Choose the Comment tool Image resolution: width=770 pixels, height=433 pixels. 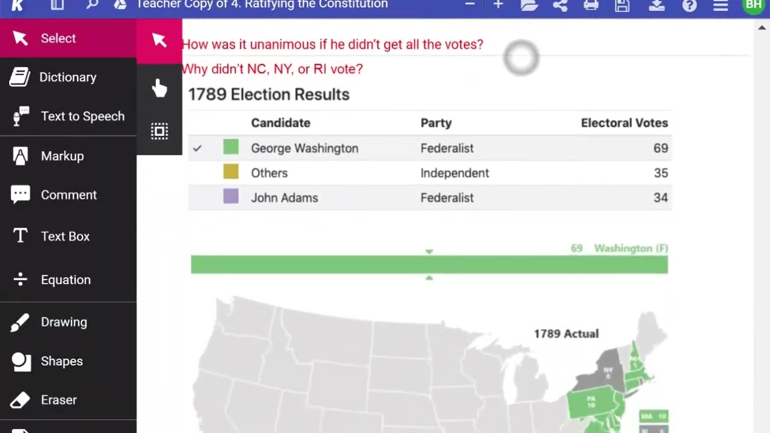68,195
